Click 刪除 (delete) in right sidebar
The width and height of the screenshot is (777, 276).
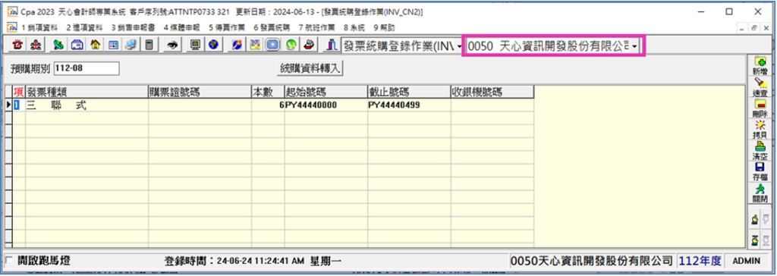point(760,108)
